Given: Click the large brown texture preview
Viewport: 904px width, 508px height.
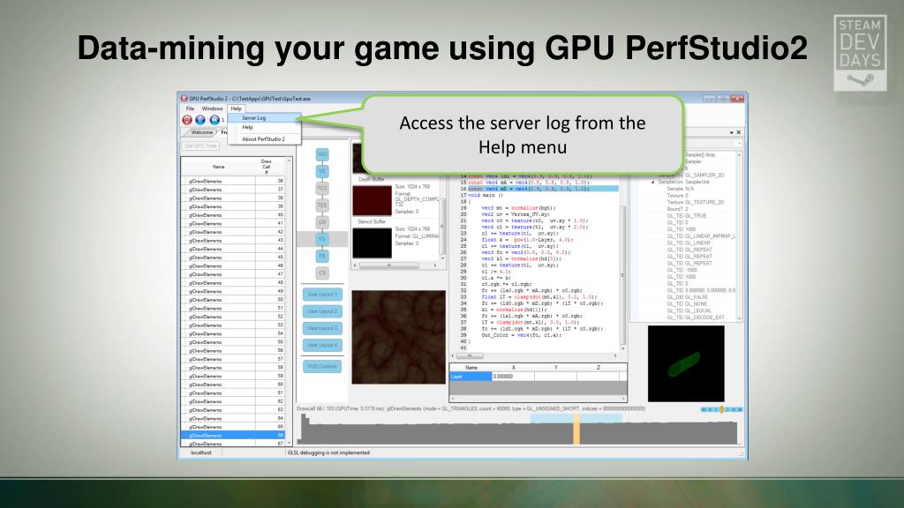Looking at the screenshot, I should point(398,337).
